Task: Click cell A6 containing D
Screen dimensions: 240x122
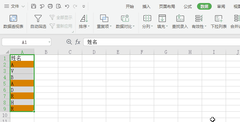Action: [22, 90]
